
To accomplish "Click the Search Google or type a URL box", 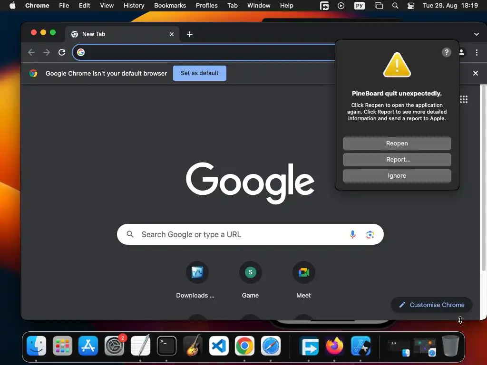I will 250,234.
